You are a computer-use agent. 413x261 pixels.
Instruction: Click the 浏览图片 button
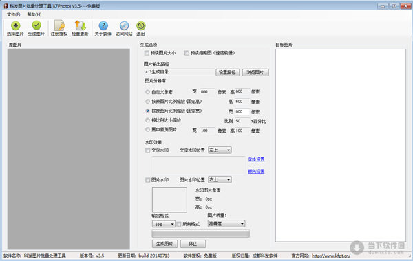point(255,72)
